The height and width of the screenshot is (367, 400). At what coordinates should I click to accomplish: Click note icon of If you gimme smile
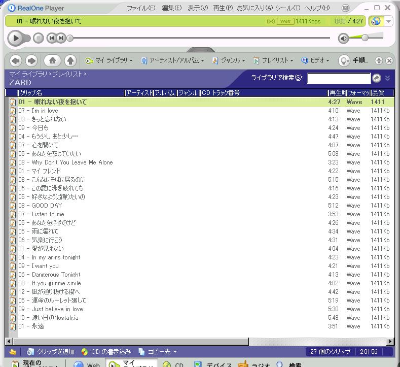[13, 283]
